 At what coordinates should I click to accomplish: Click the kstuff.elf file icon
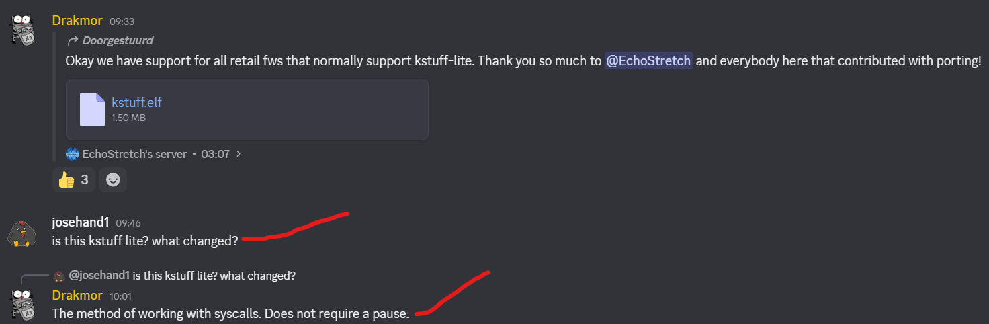pos(92,110)
